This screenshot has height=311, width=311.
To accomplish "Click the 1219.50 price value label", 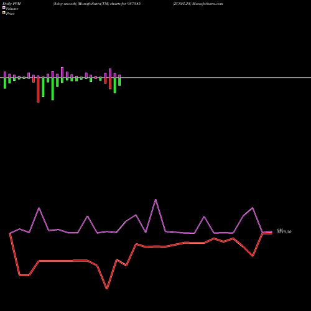I will pyautogui.click(x=284, y=232).
